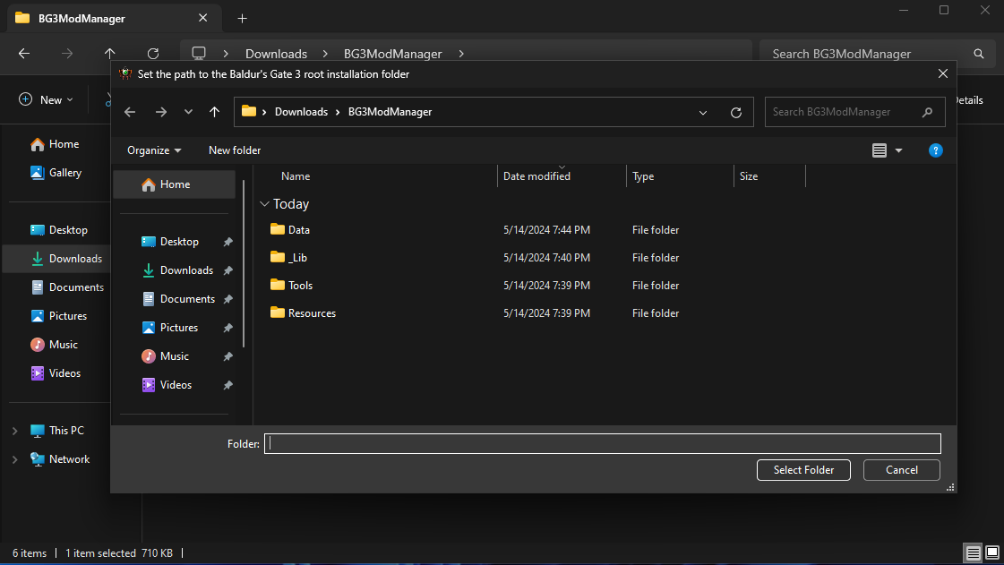
Task: Open New menu in File Explorer
Action: [x=46, y=99]
